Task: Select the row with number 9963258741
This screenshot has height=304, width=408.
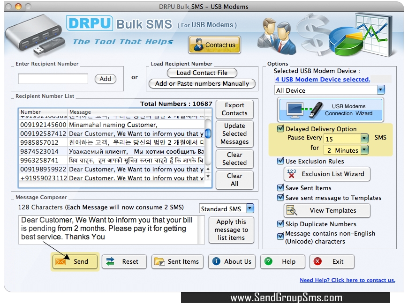Action: click(112, 160)
